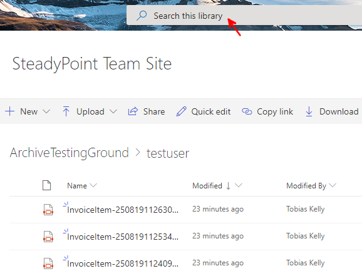
Task: Click the Copy link chain icon
Action: [x=247, y=111]
